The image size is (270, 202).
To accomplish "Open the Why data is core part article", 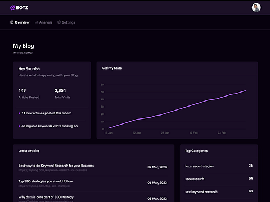I will click(46, 197).
